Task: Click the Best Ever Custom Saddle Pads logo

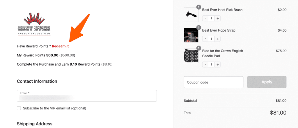Action: point(34,24)
